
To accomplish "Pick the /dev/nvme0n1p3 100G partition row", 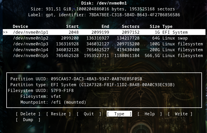I will [30, 44].
